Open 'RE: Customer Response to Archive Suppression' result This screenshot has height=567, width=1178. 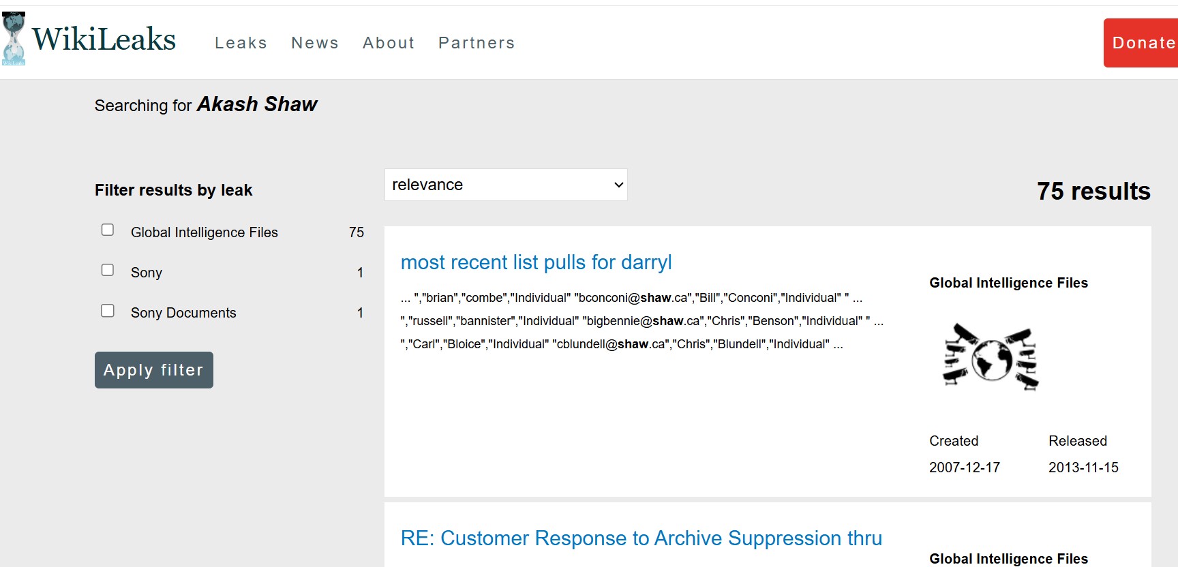click(x=641, y=538)
